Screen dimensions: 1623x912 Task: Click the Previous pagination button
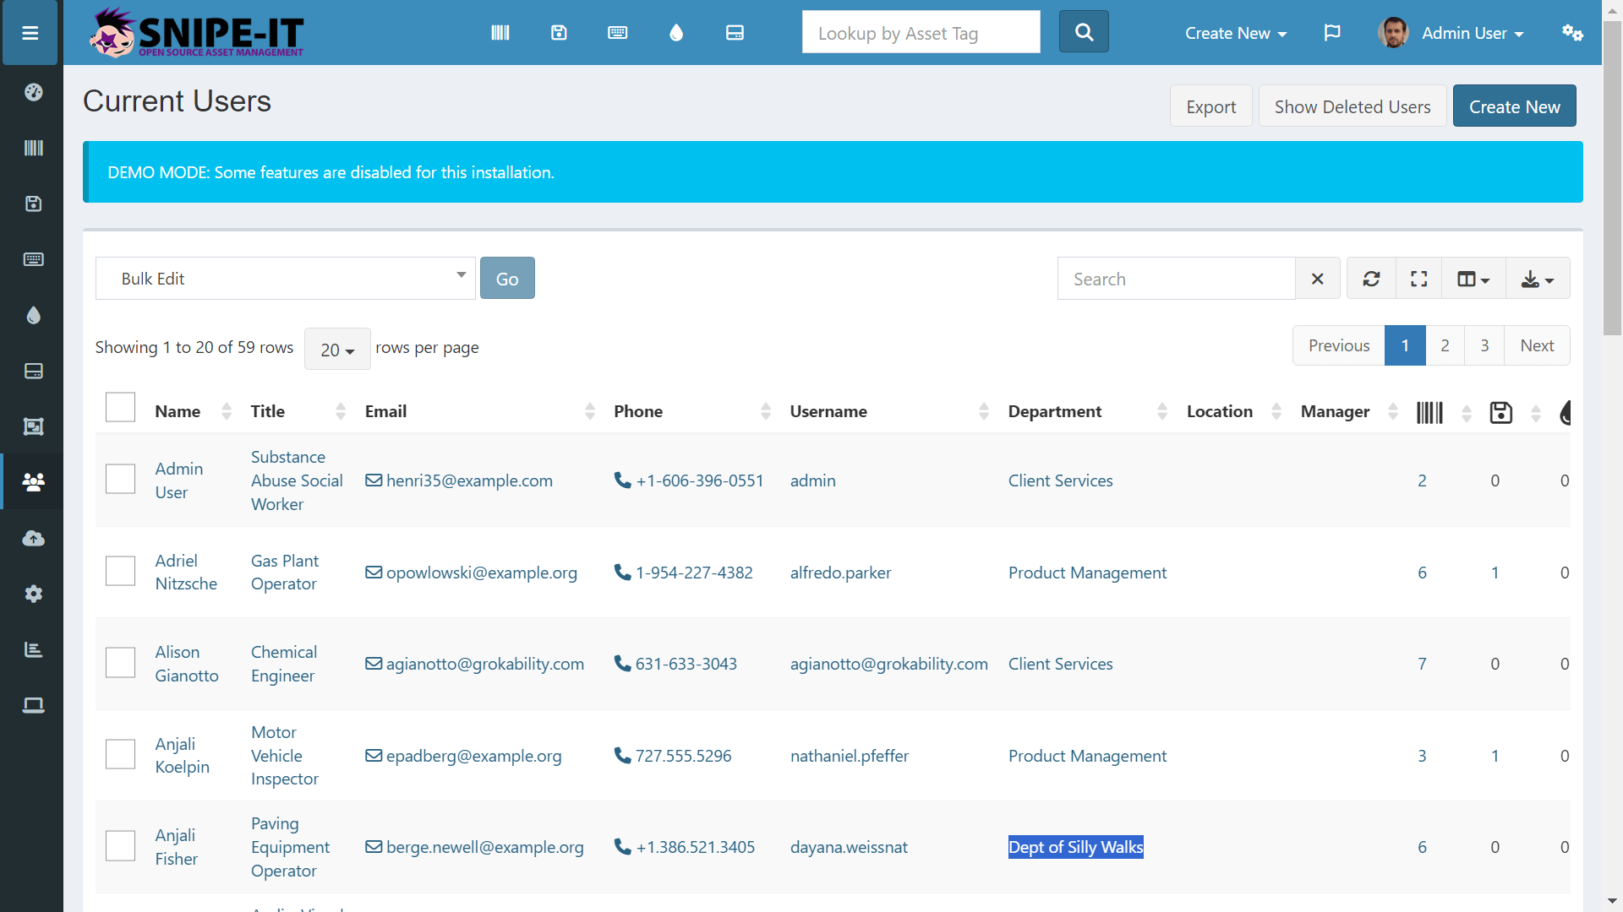point(1339,345)
